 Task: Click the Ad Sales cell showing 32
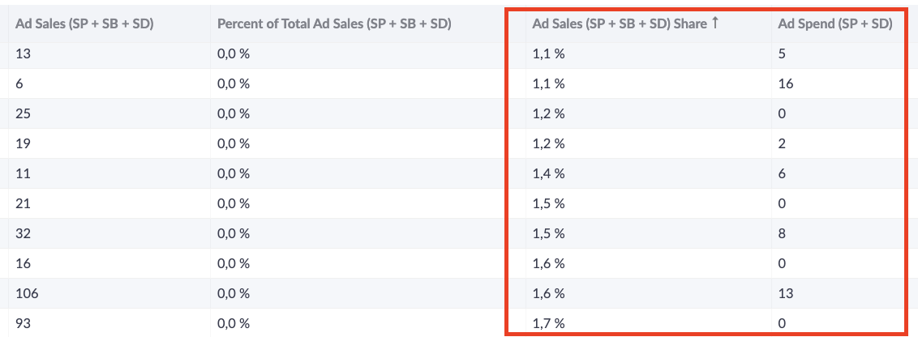109,233
